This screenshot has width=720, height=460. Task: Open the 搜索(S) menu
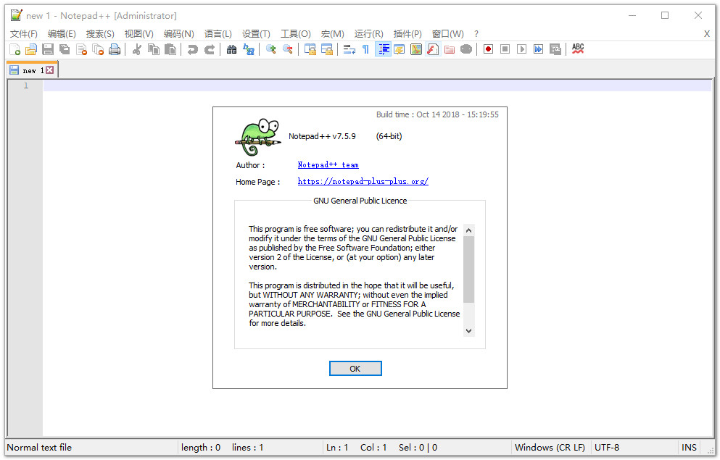[100, 34]
